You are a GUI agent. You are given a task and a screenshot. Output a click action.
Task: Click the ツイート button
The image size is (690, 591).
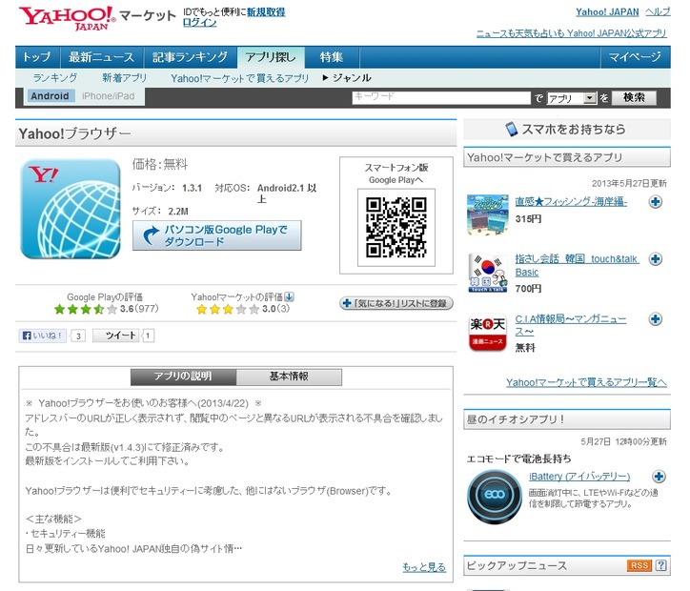116,336
